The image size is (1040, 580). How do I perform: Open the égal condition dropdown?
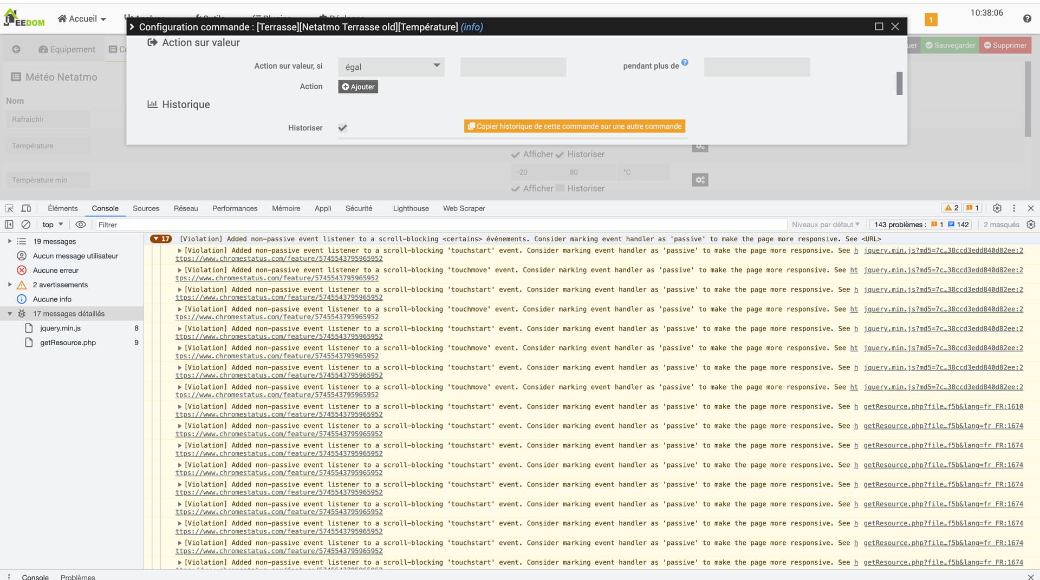coord(391,67)
